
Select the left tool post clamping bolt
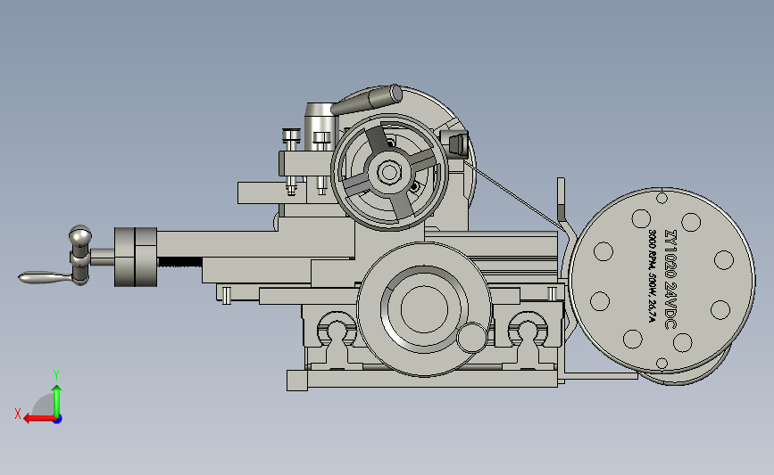tap(291, 161)
